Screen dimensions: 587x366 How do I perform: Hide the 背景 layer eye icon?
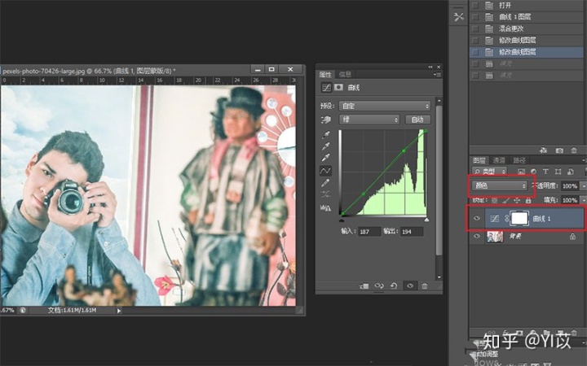[477, 236]
